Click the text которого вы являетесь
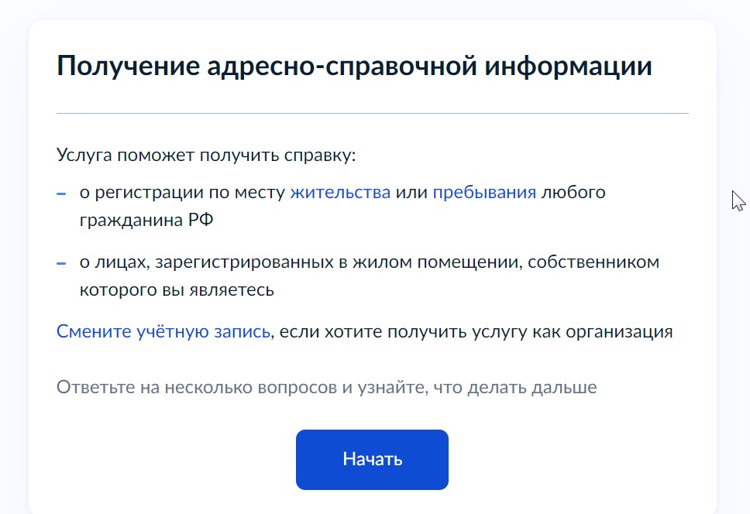The width and height of the screenshot is (750, 514). (x=177, y=290)
